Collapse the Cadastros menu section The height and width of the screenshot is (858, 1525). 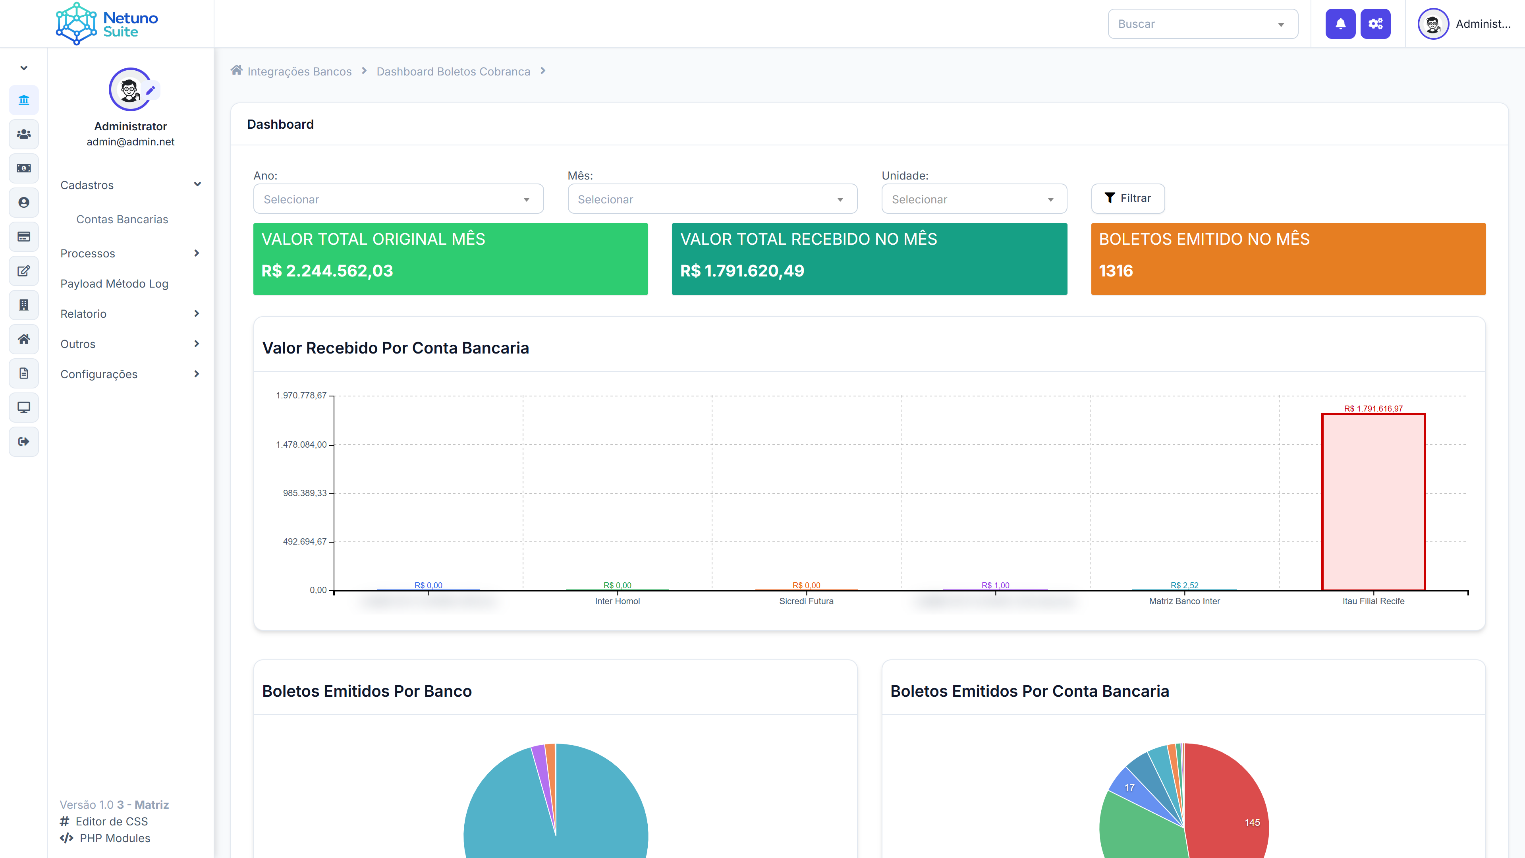pos(131,185)
